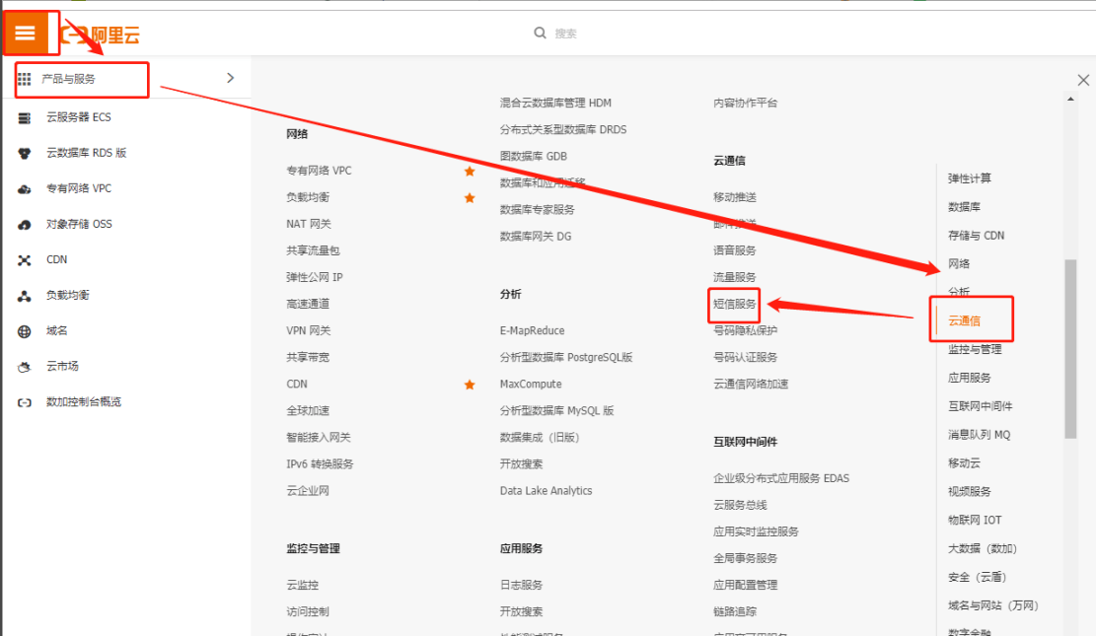This screenshot has height=636, width=1096.
Task: Jump to 云通信 category in right index
Action: tap(964, 320)
